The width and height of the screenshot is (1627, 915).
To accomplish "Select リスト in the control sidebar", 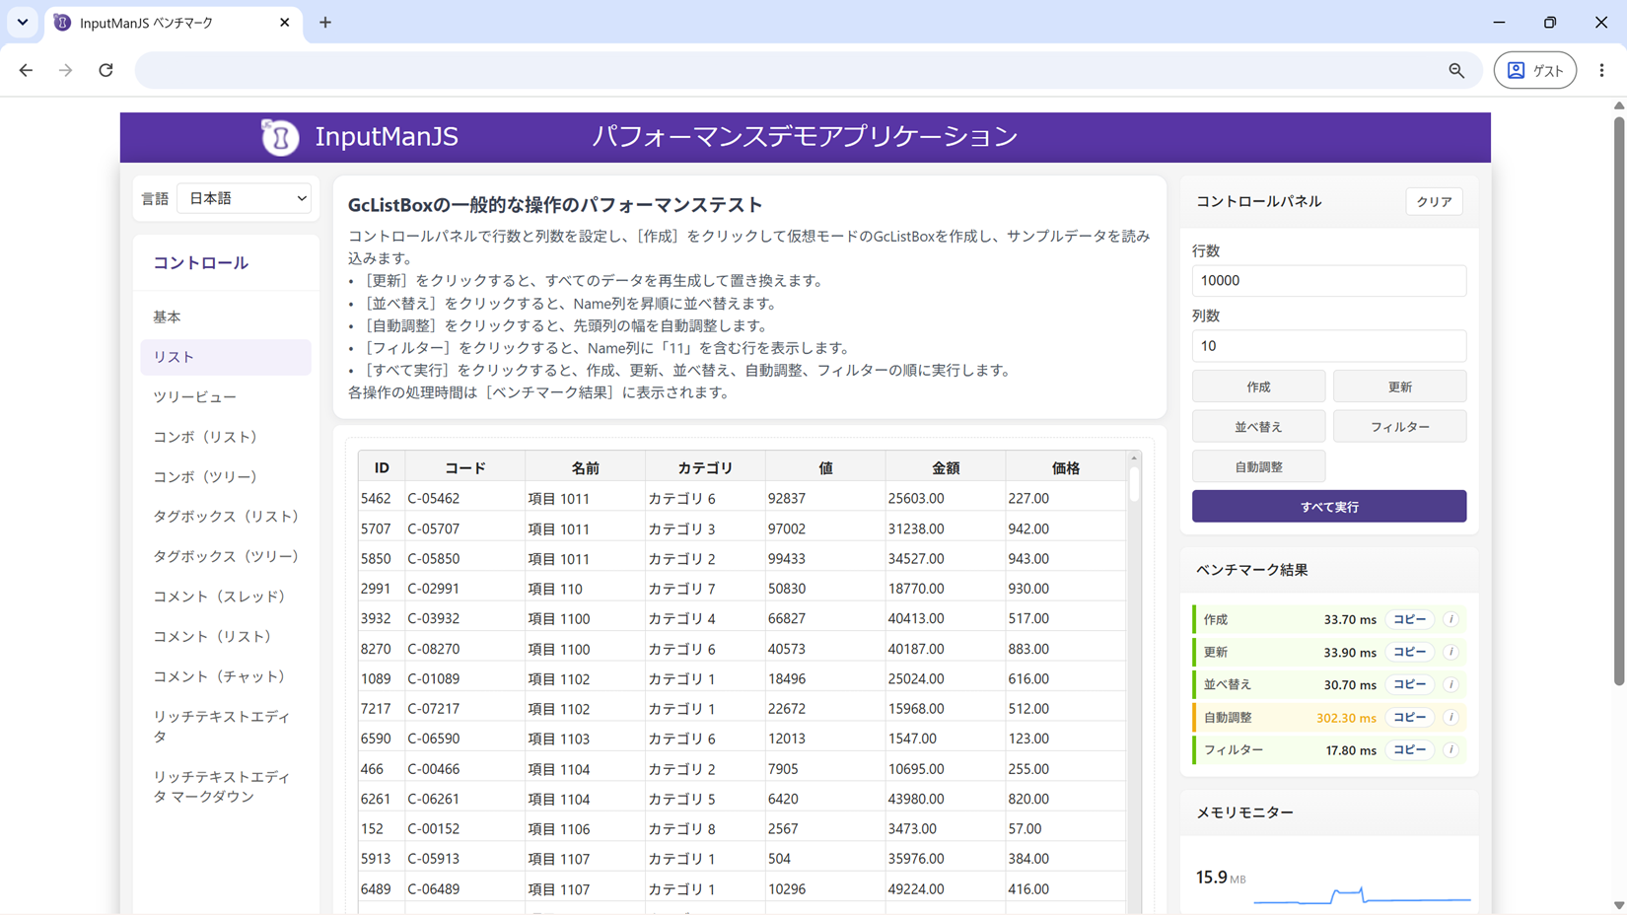I will point(226,357).
